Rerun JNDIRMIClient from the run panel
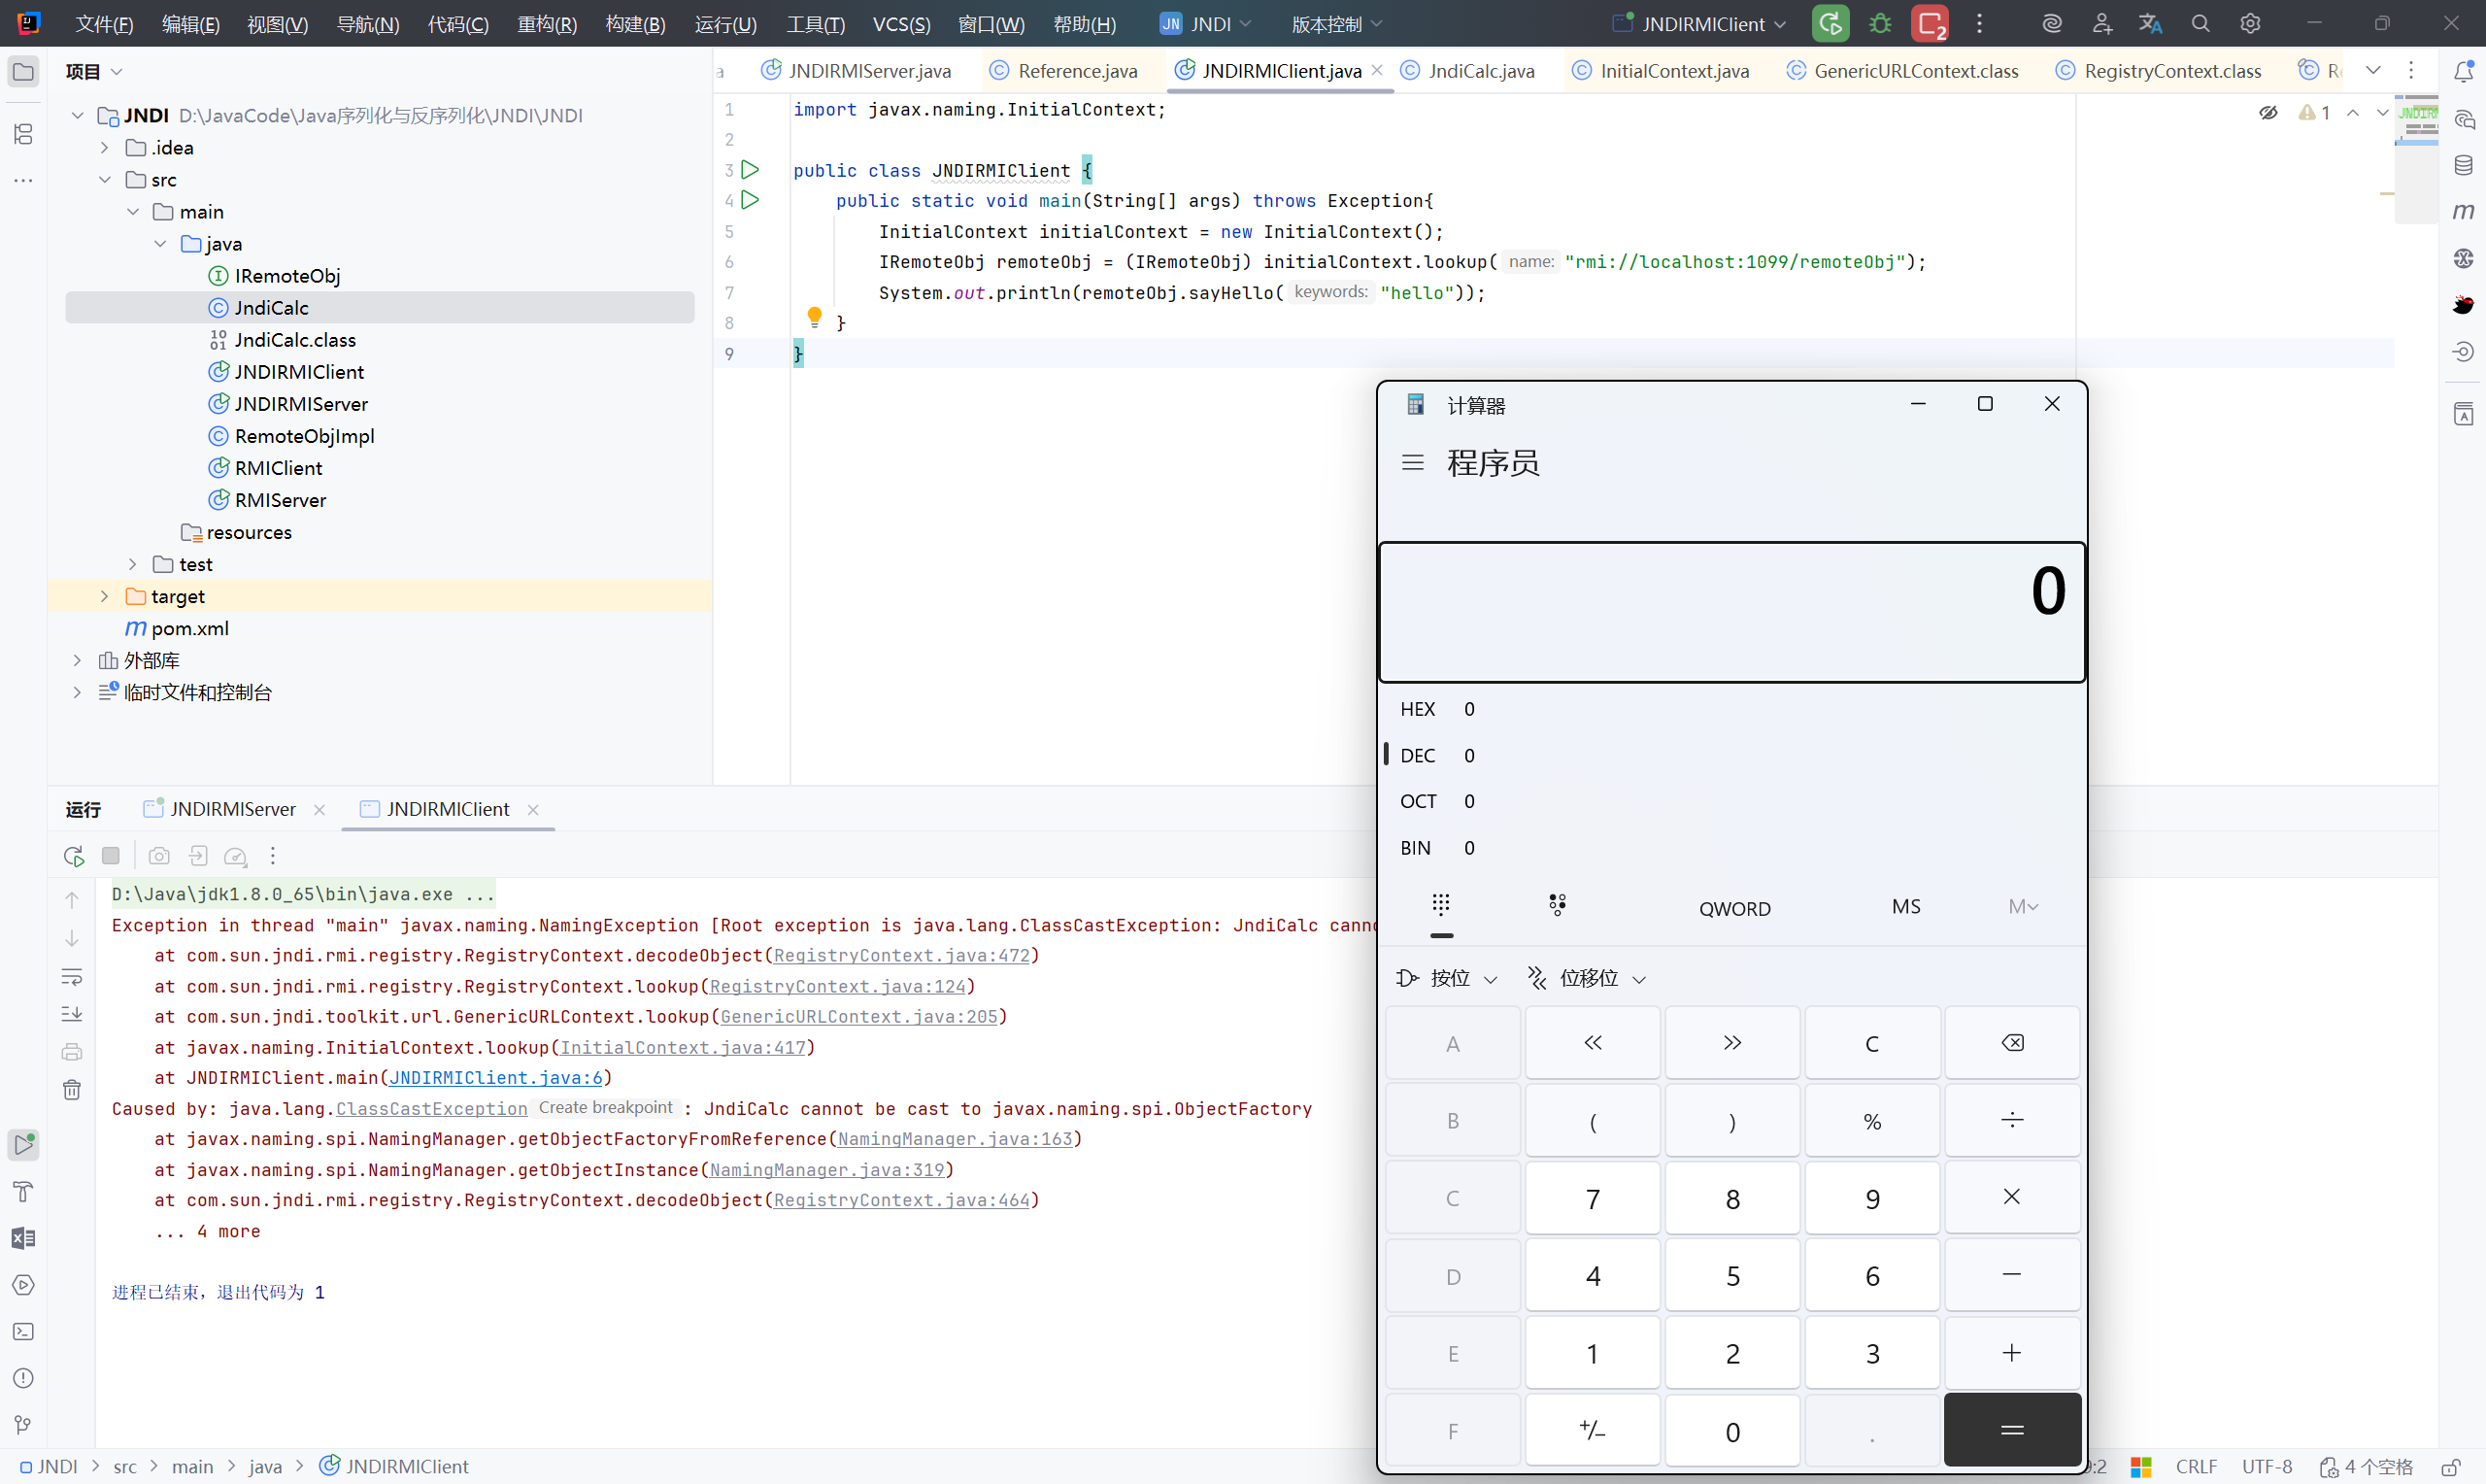The height and width of the screenshot is (1484, 2486). 73,856
